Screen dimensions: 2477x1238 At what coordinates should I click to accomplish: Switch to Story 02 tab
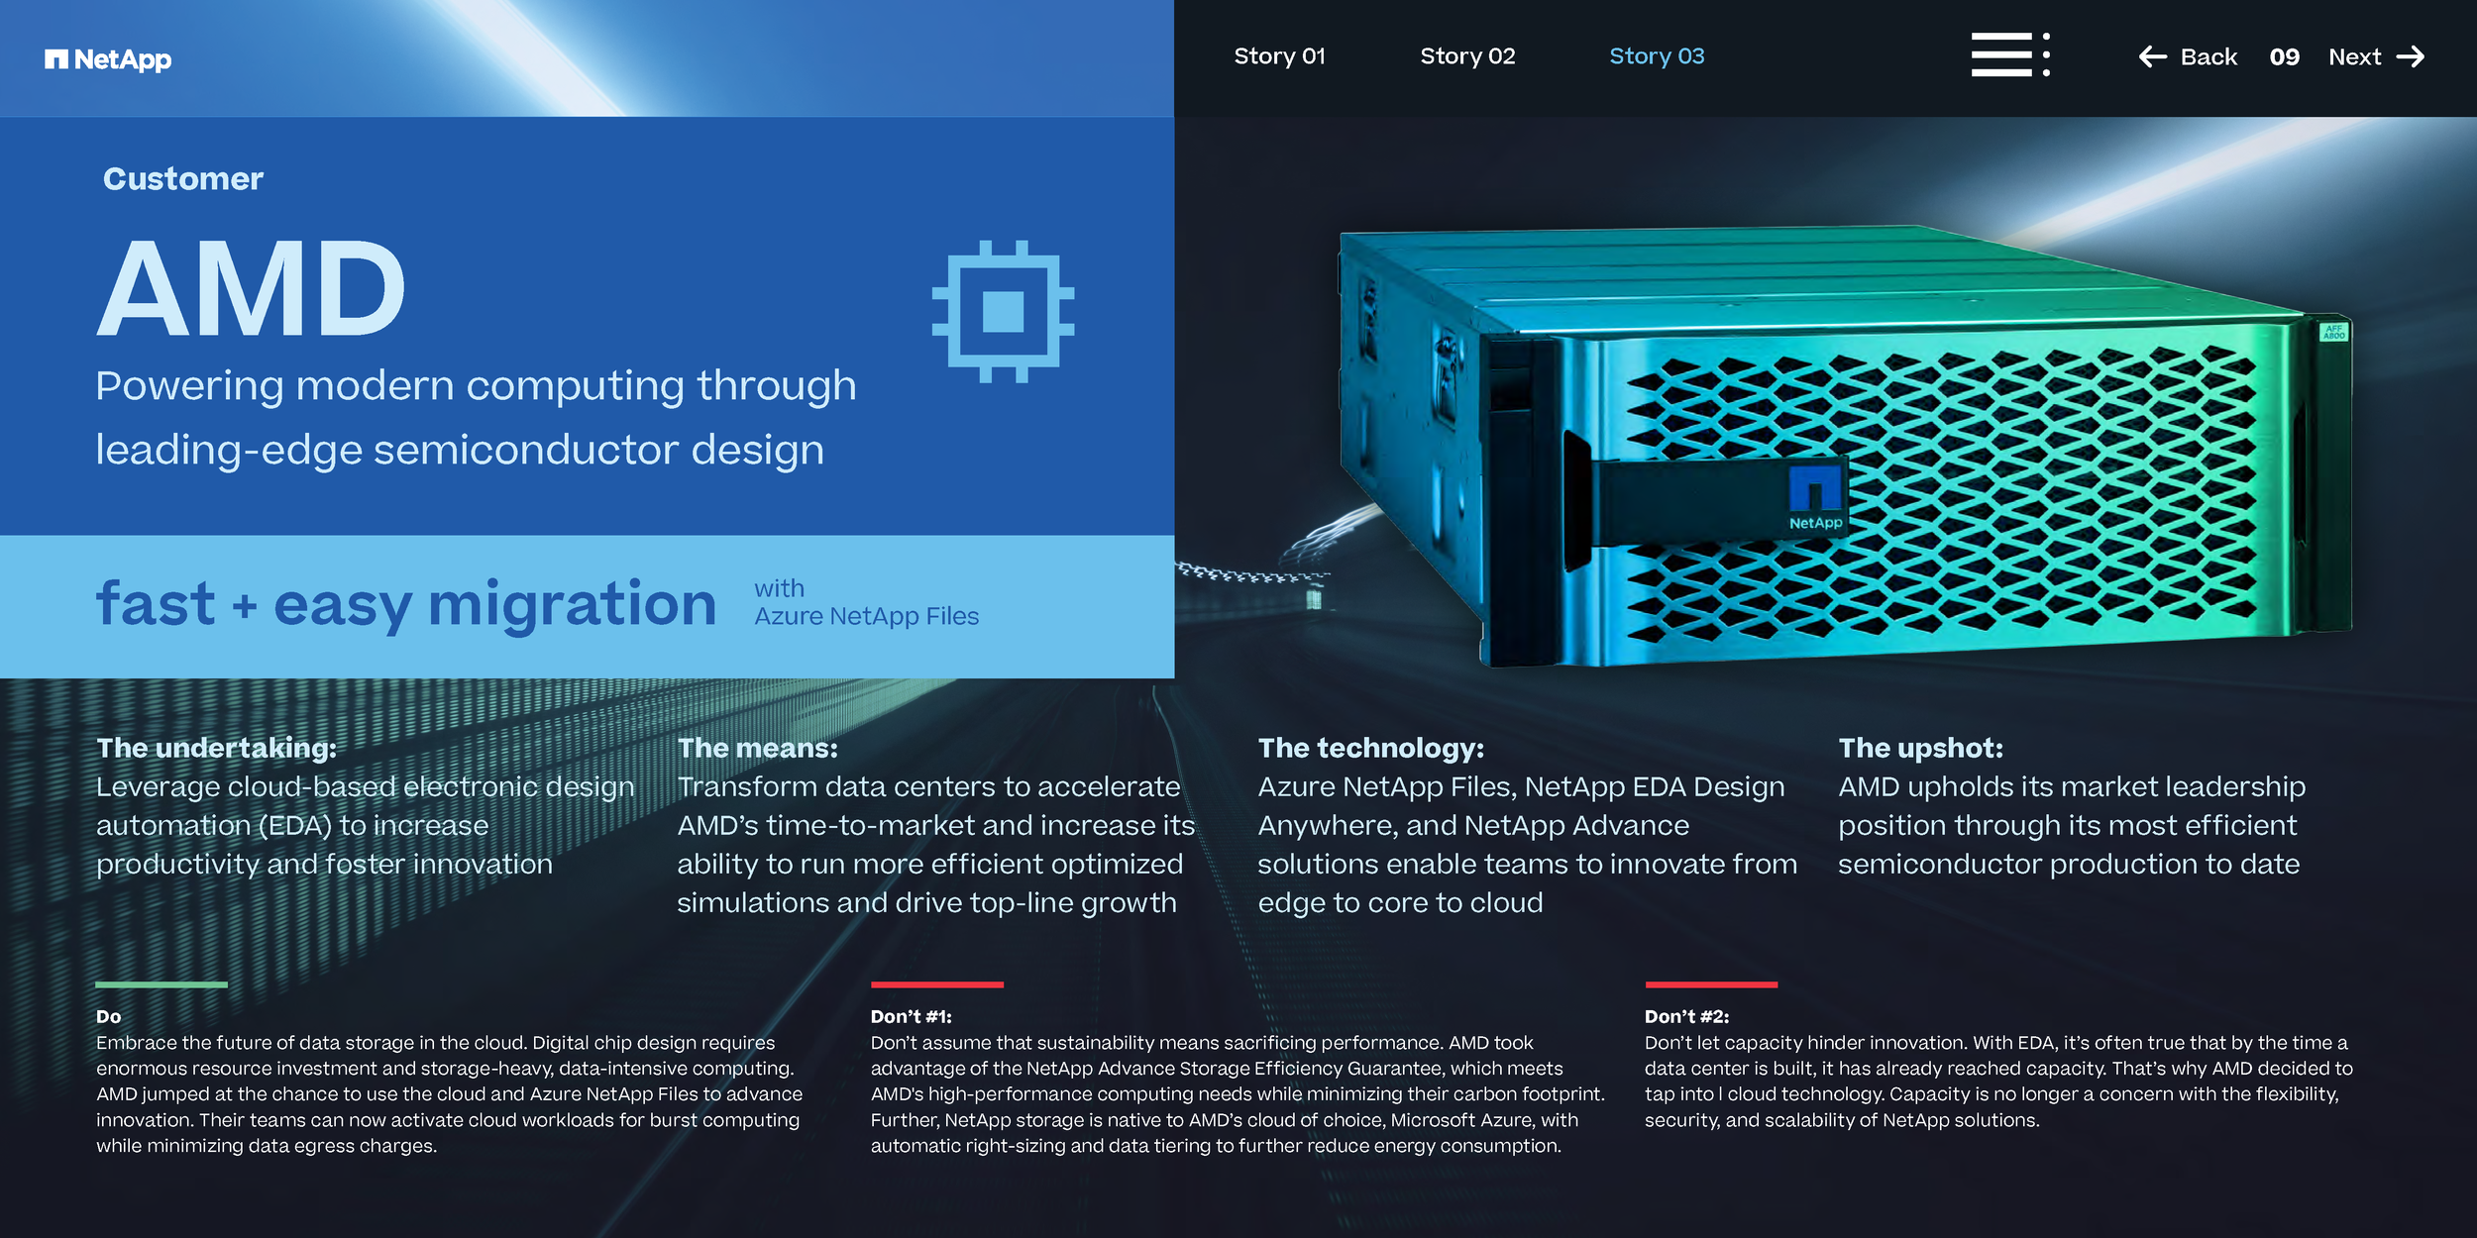pyautogui.click(x=1467, y=56)
